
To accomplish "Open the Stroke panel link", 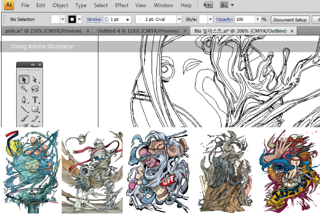I will click(94, 19).
